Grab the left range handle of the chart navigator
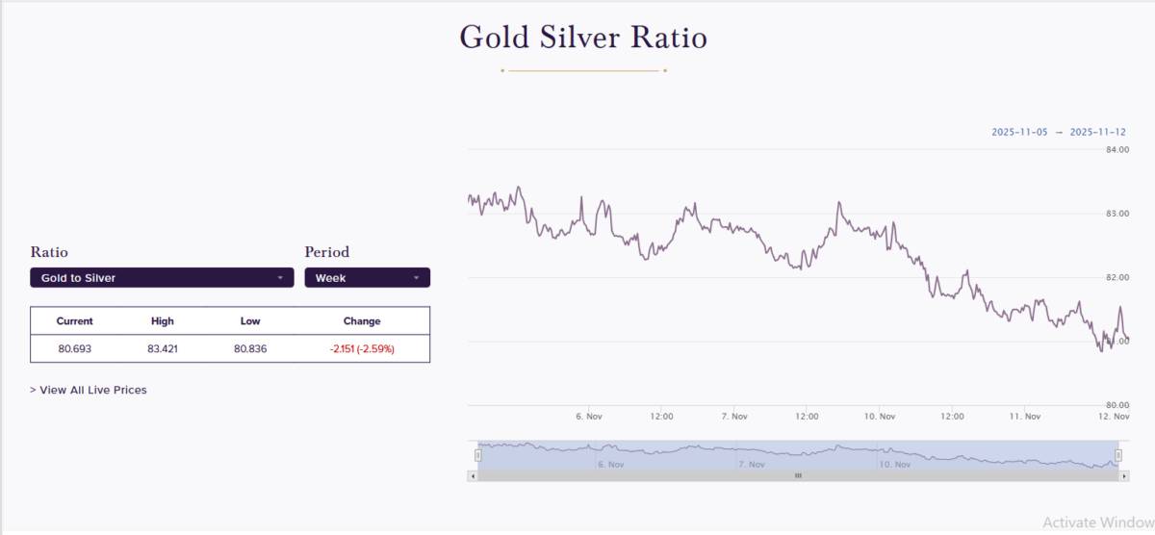The image size is (1155, 535). point(477,454)
